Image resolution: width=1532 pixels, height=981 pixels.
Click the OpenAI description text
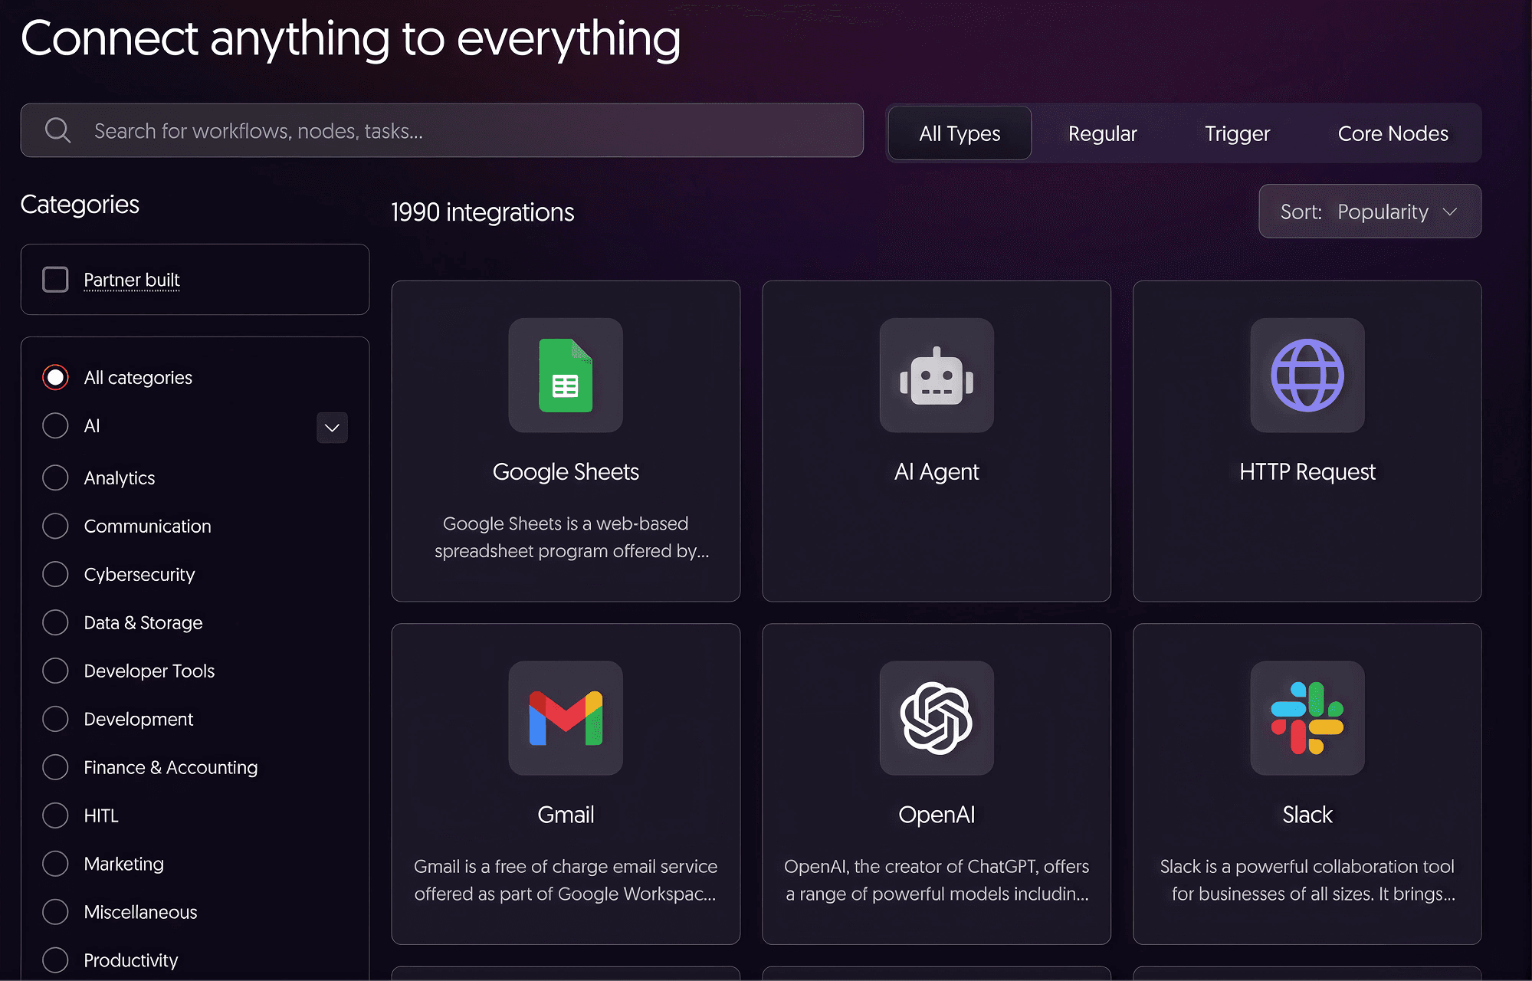point(937,880)
